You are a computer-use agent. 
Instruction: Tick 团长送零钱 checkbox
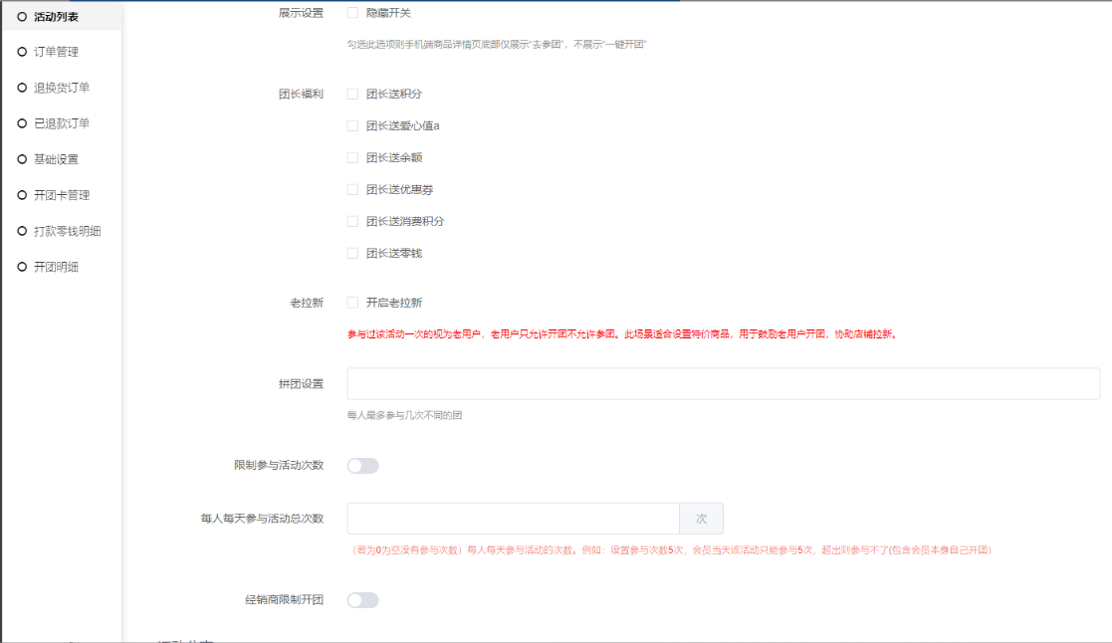coord(352,254)
